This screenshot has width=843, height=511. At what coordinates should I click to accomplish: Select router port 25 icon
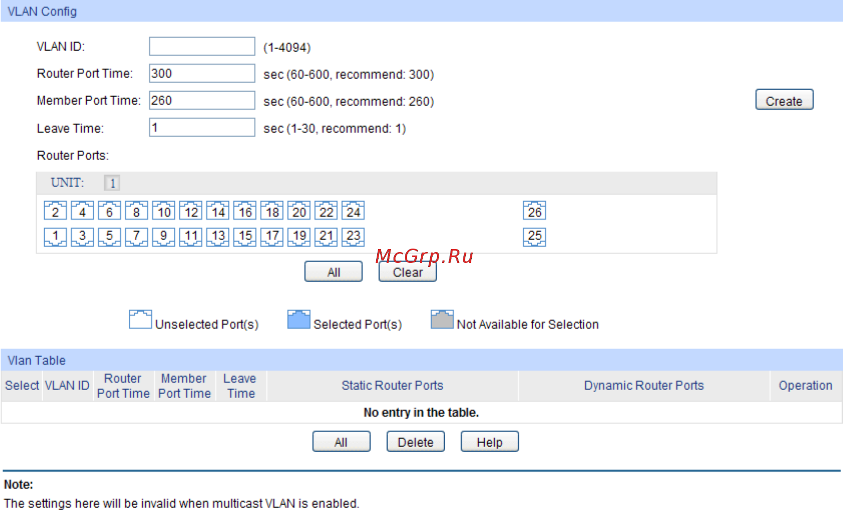coord(534,237)
